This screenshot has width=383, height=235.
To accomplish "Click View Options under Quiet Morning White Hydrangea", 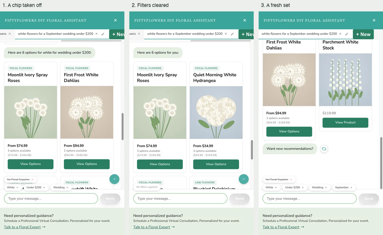I will pyautogui.click(x=216, y=164).
